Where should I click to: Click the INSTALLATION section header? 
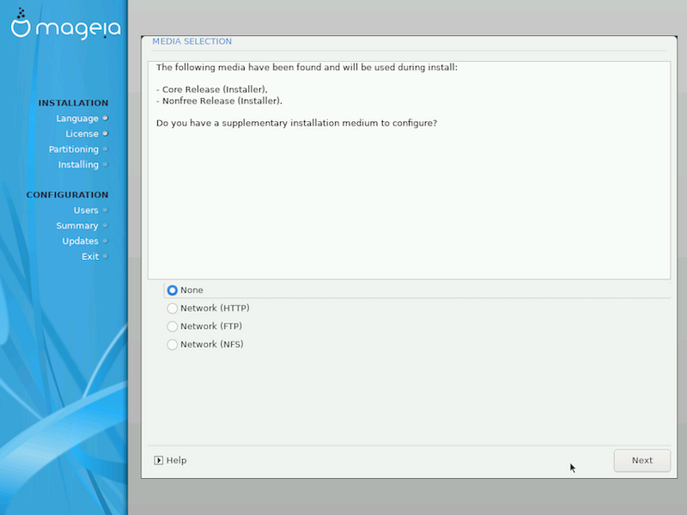pyautogui.click(x=73, y=103)
